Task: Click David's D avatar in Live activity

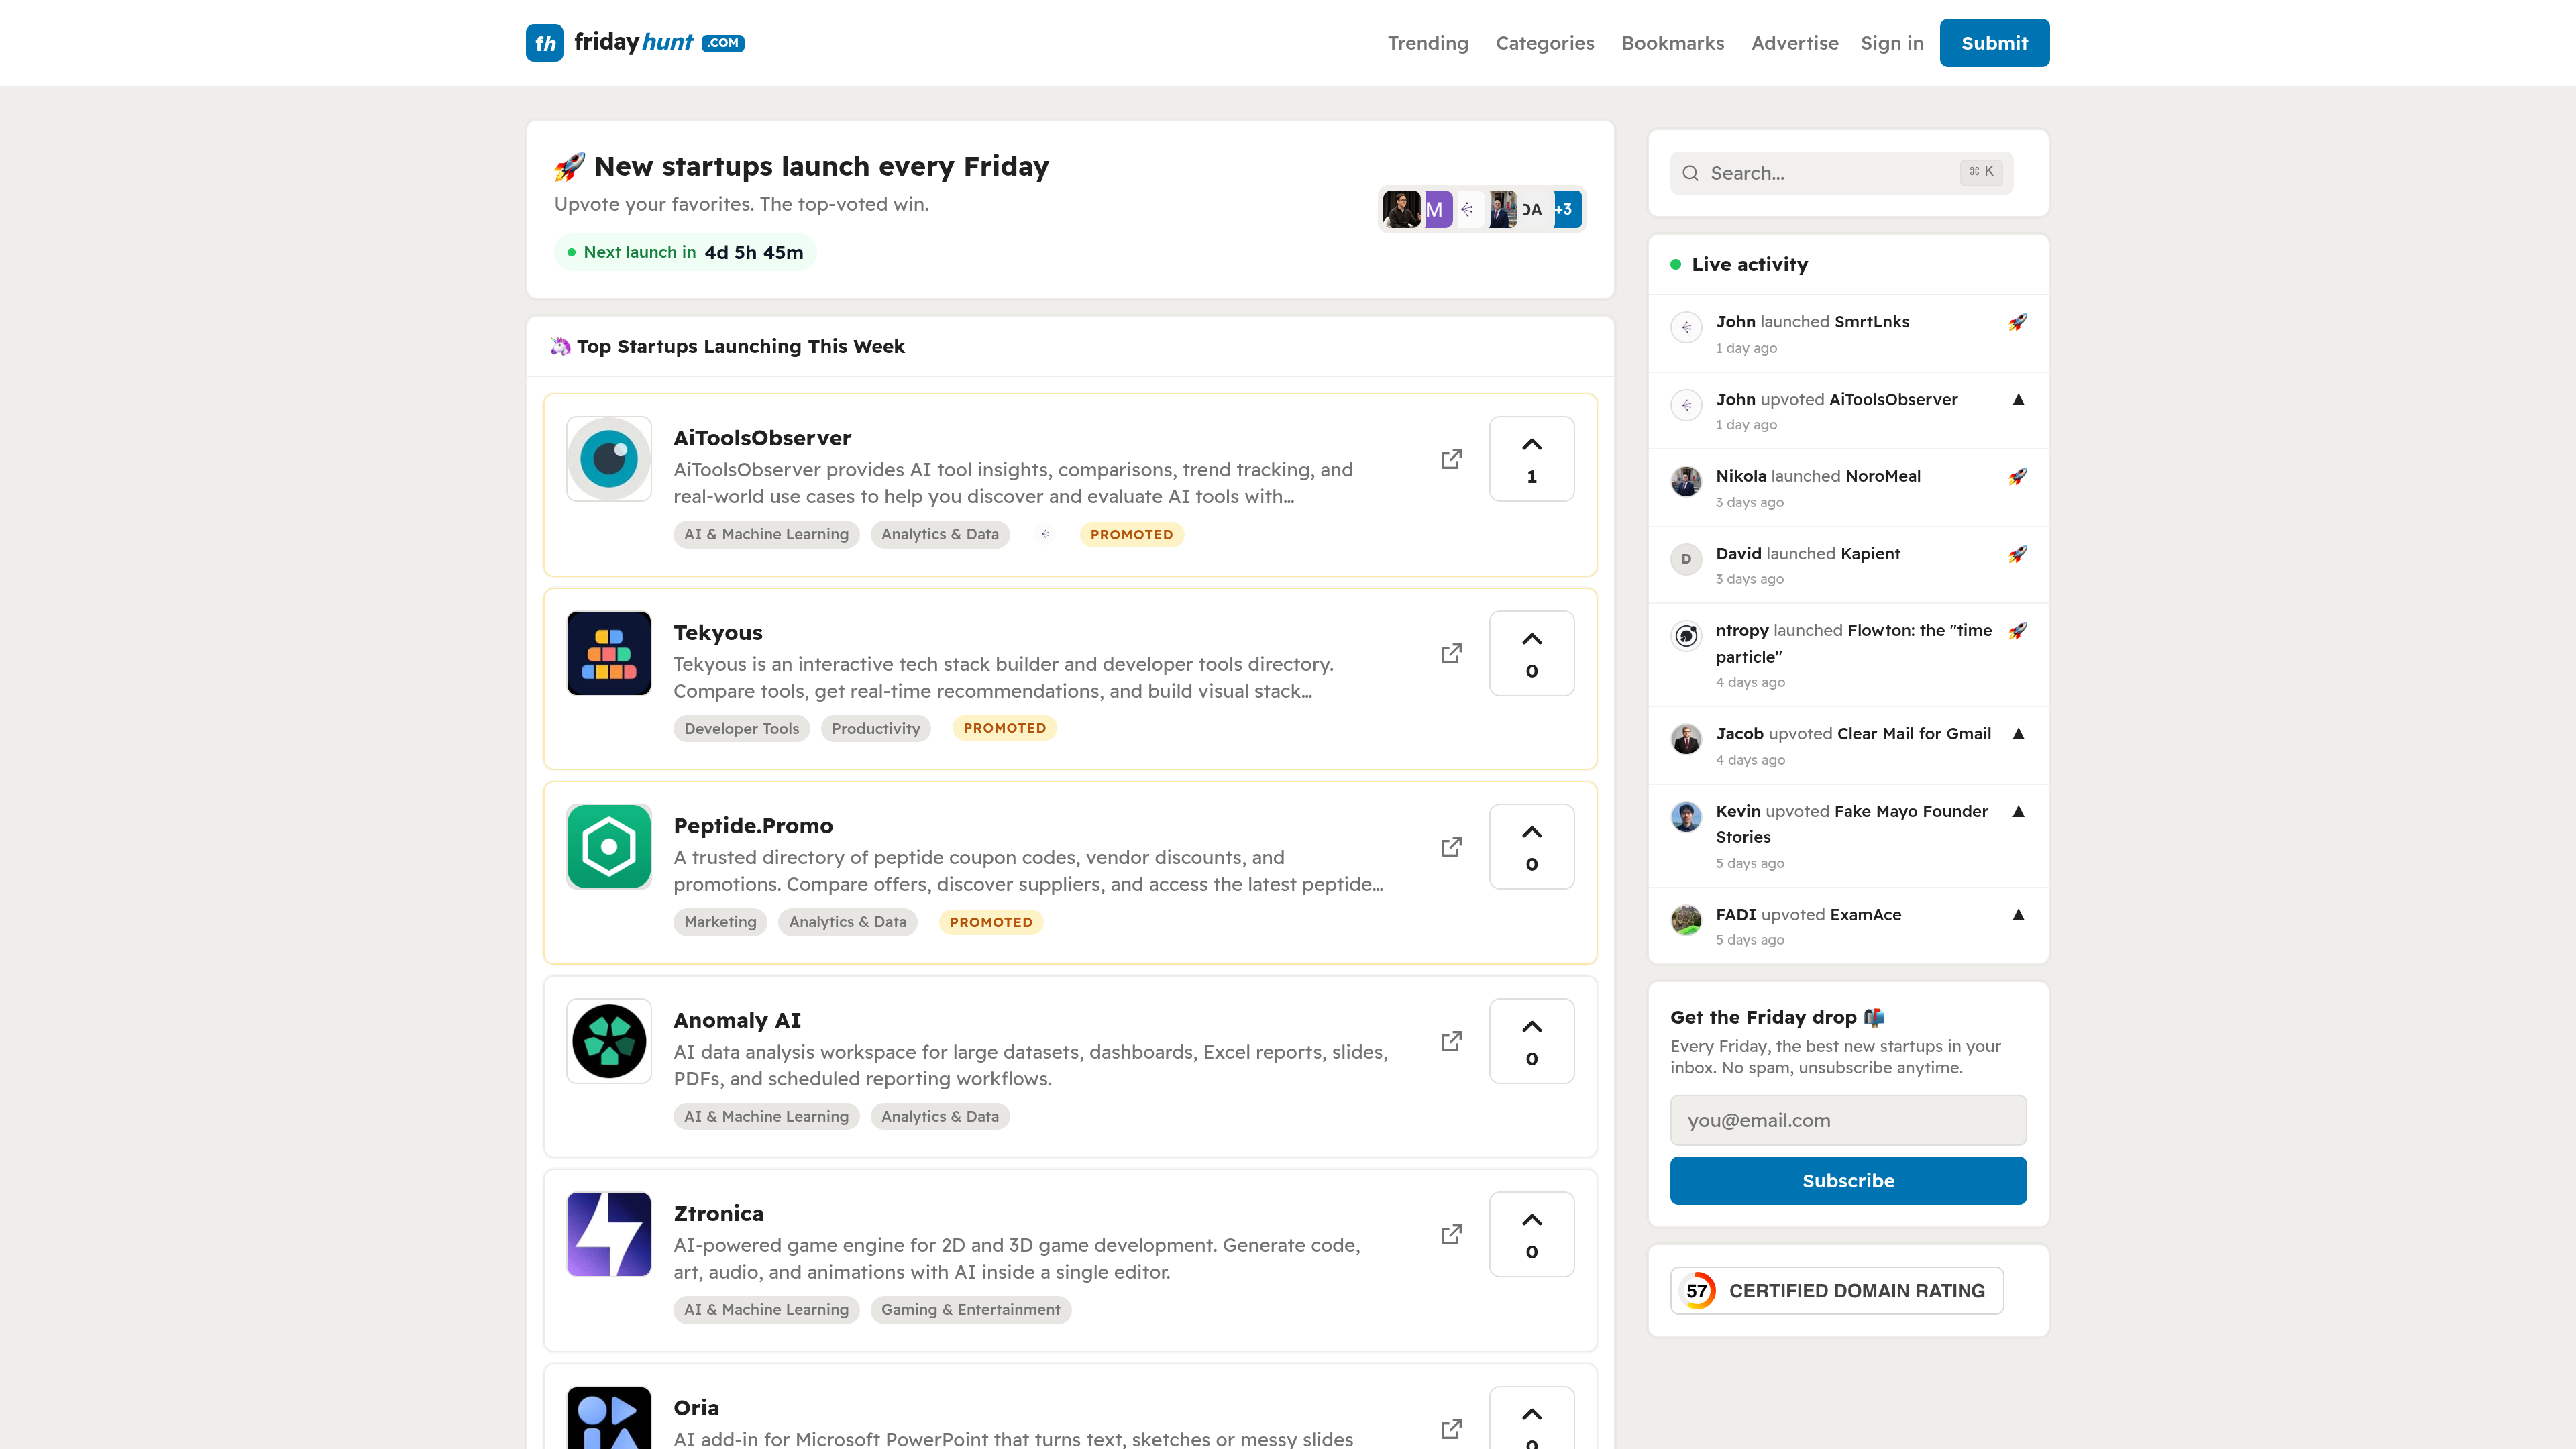Action: click(x=1686, y=559)
